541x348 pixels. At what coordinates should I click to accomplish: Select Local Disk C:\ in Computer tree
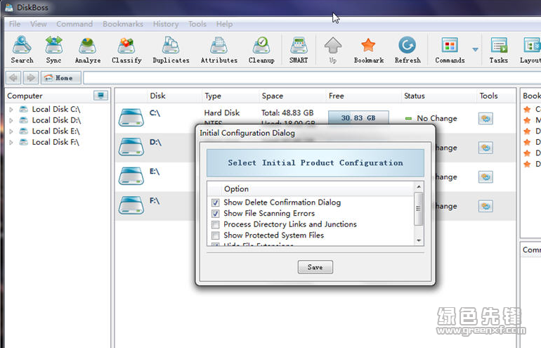56,110
